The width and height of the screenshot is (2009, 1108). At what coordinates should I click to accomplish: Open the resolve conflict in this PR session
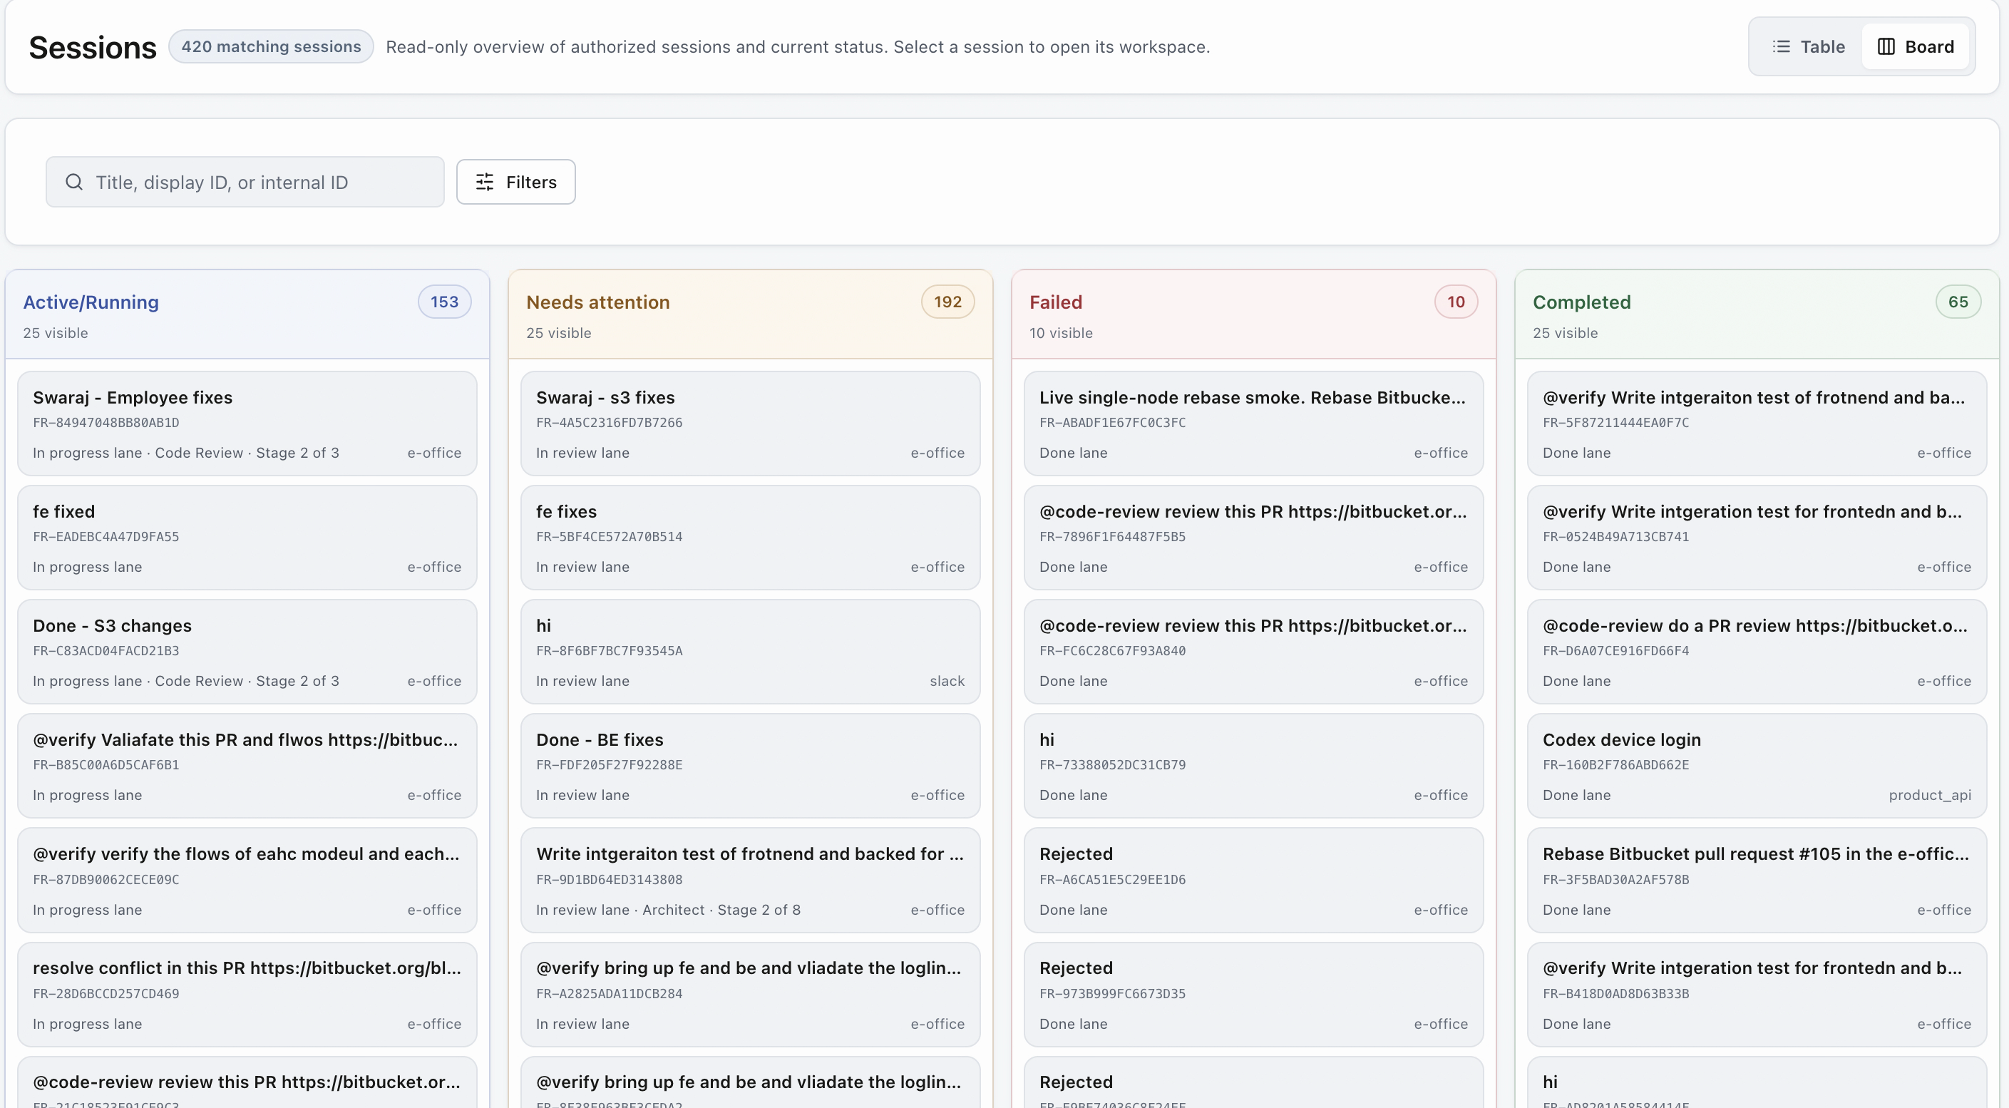point(247,995)
